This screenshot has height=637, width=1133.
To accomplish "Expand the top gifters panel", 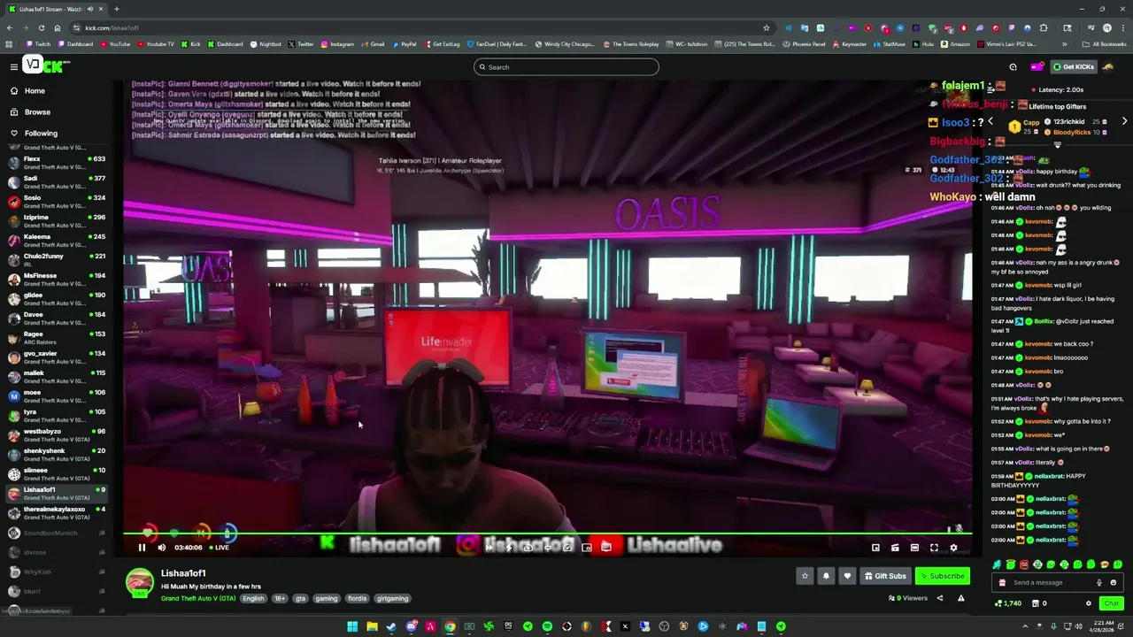I will (x=1057, y=145).
